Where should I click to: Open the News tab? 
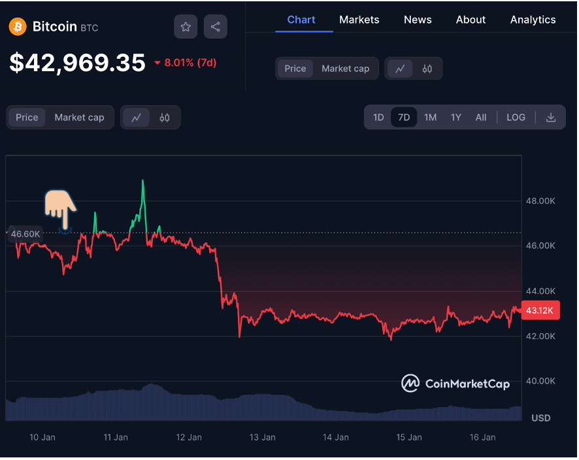(418, 20)
